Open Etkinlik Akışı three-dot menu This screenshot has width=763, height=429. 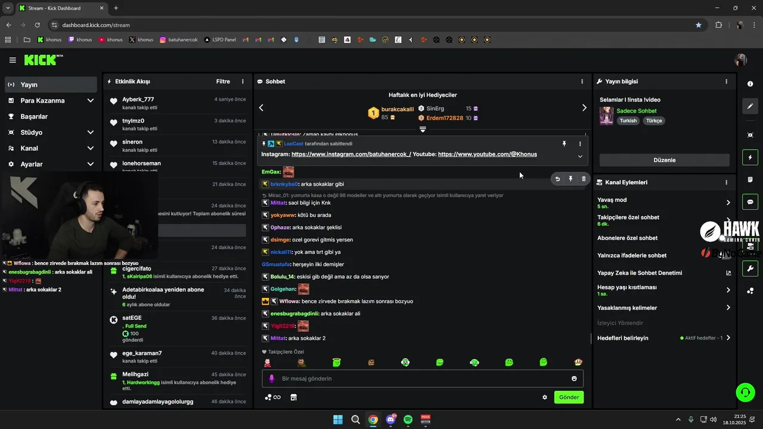(243, 82)
